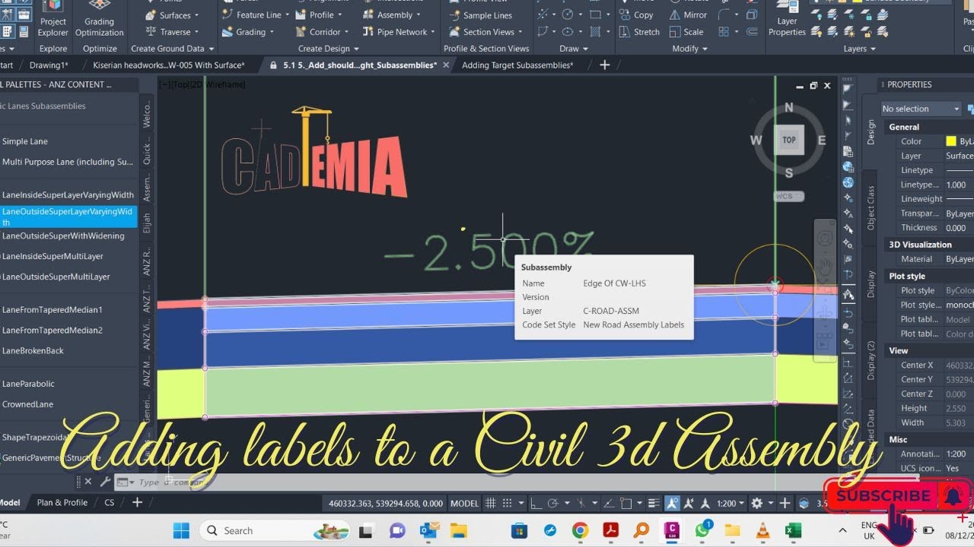Open the Feature Line dropdown
Image resolution: width=974 pixels, height=547 pixels.
coord(256,14)
